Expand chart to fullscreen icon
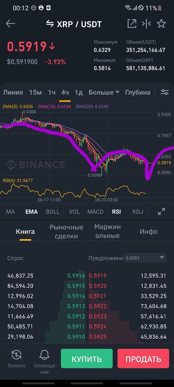This screenshot has height=387, width=174. (162, 212)
